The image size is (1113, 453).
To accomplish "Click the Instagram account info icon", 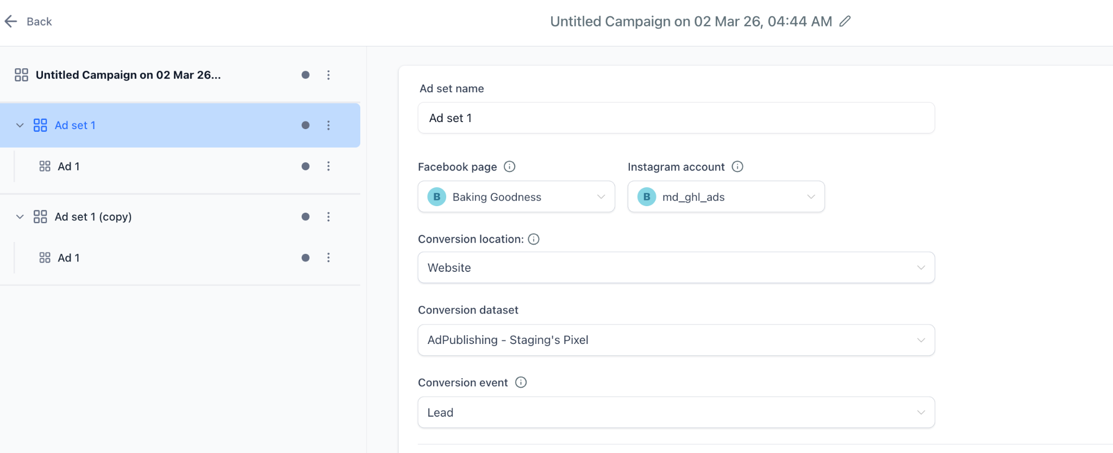I will pyautogui.click(x=737, y=167).
